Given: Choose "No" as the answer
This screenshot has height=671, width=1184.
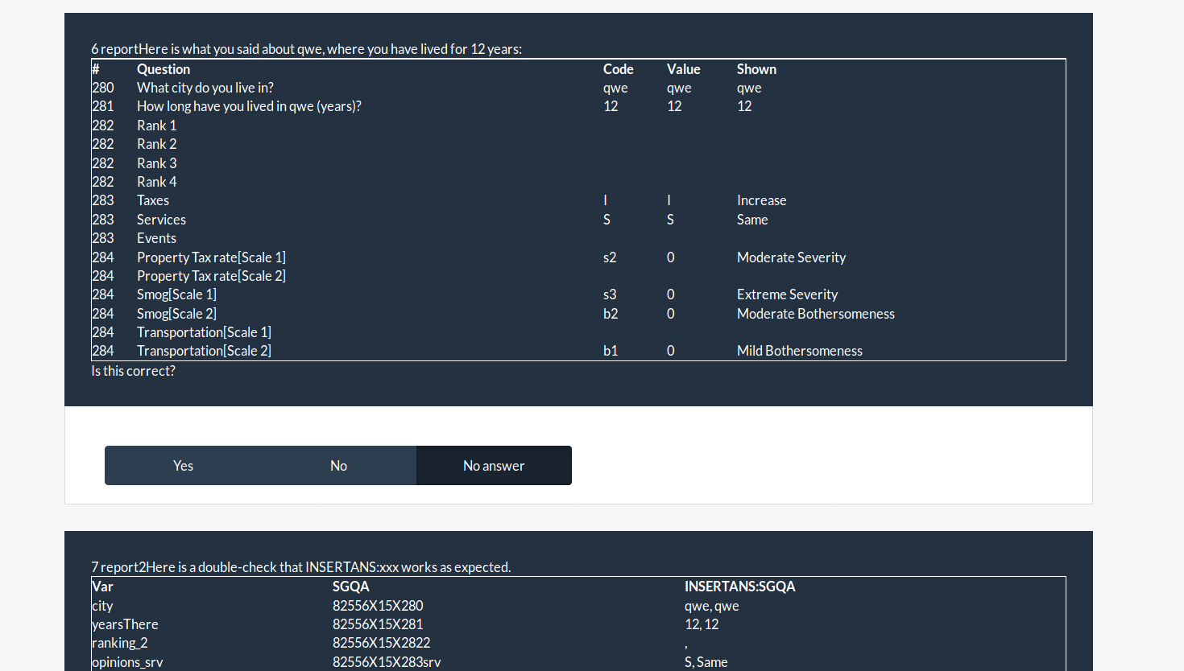Looking at the screenshot, I should point(338,466).
